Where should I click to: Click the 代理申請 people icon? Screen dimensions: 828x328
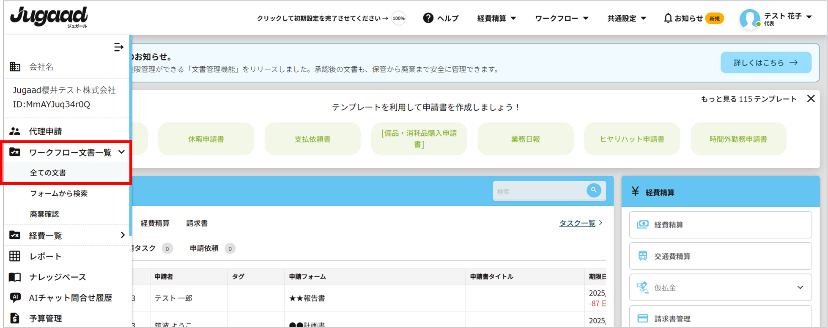[15, 131]
